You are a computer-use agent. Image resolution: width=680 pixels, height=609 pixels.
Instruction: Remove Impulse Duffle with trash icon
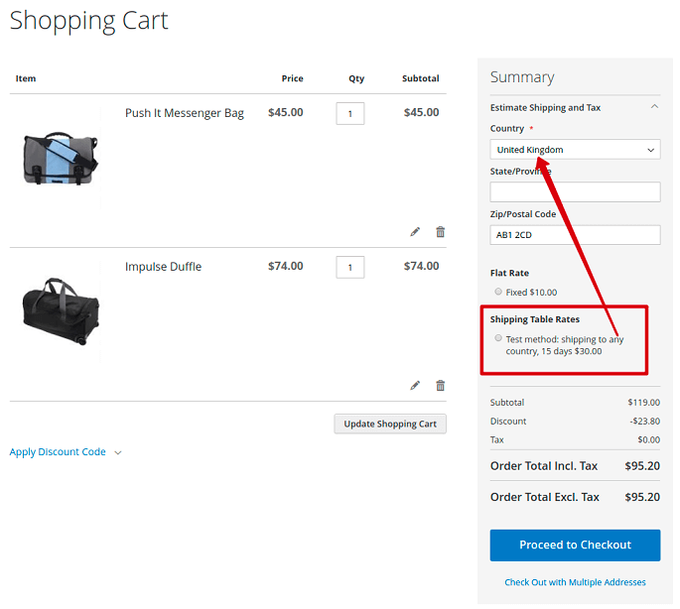pyautogui.click(x=441, y=386)
